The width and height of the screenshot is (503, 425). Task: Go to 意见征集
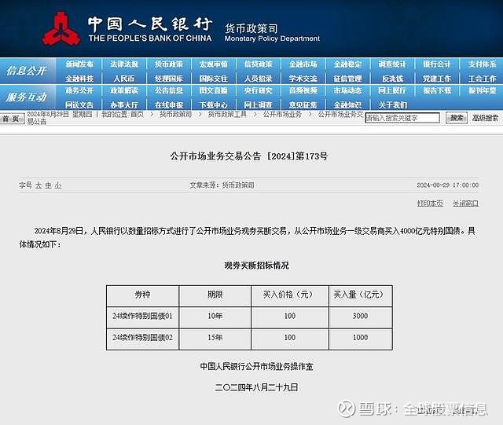(303, 105)
